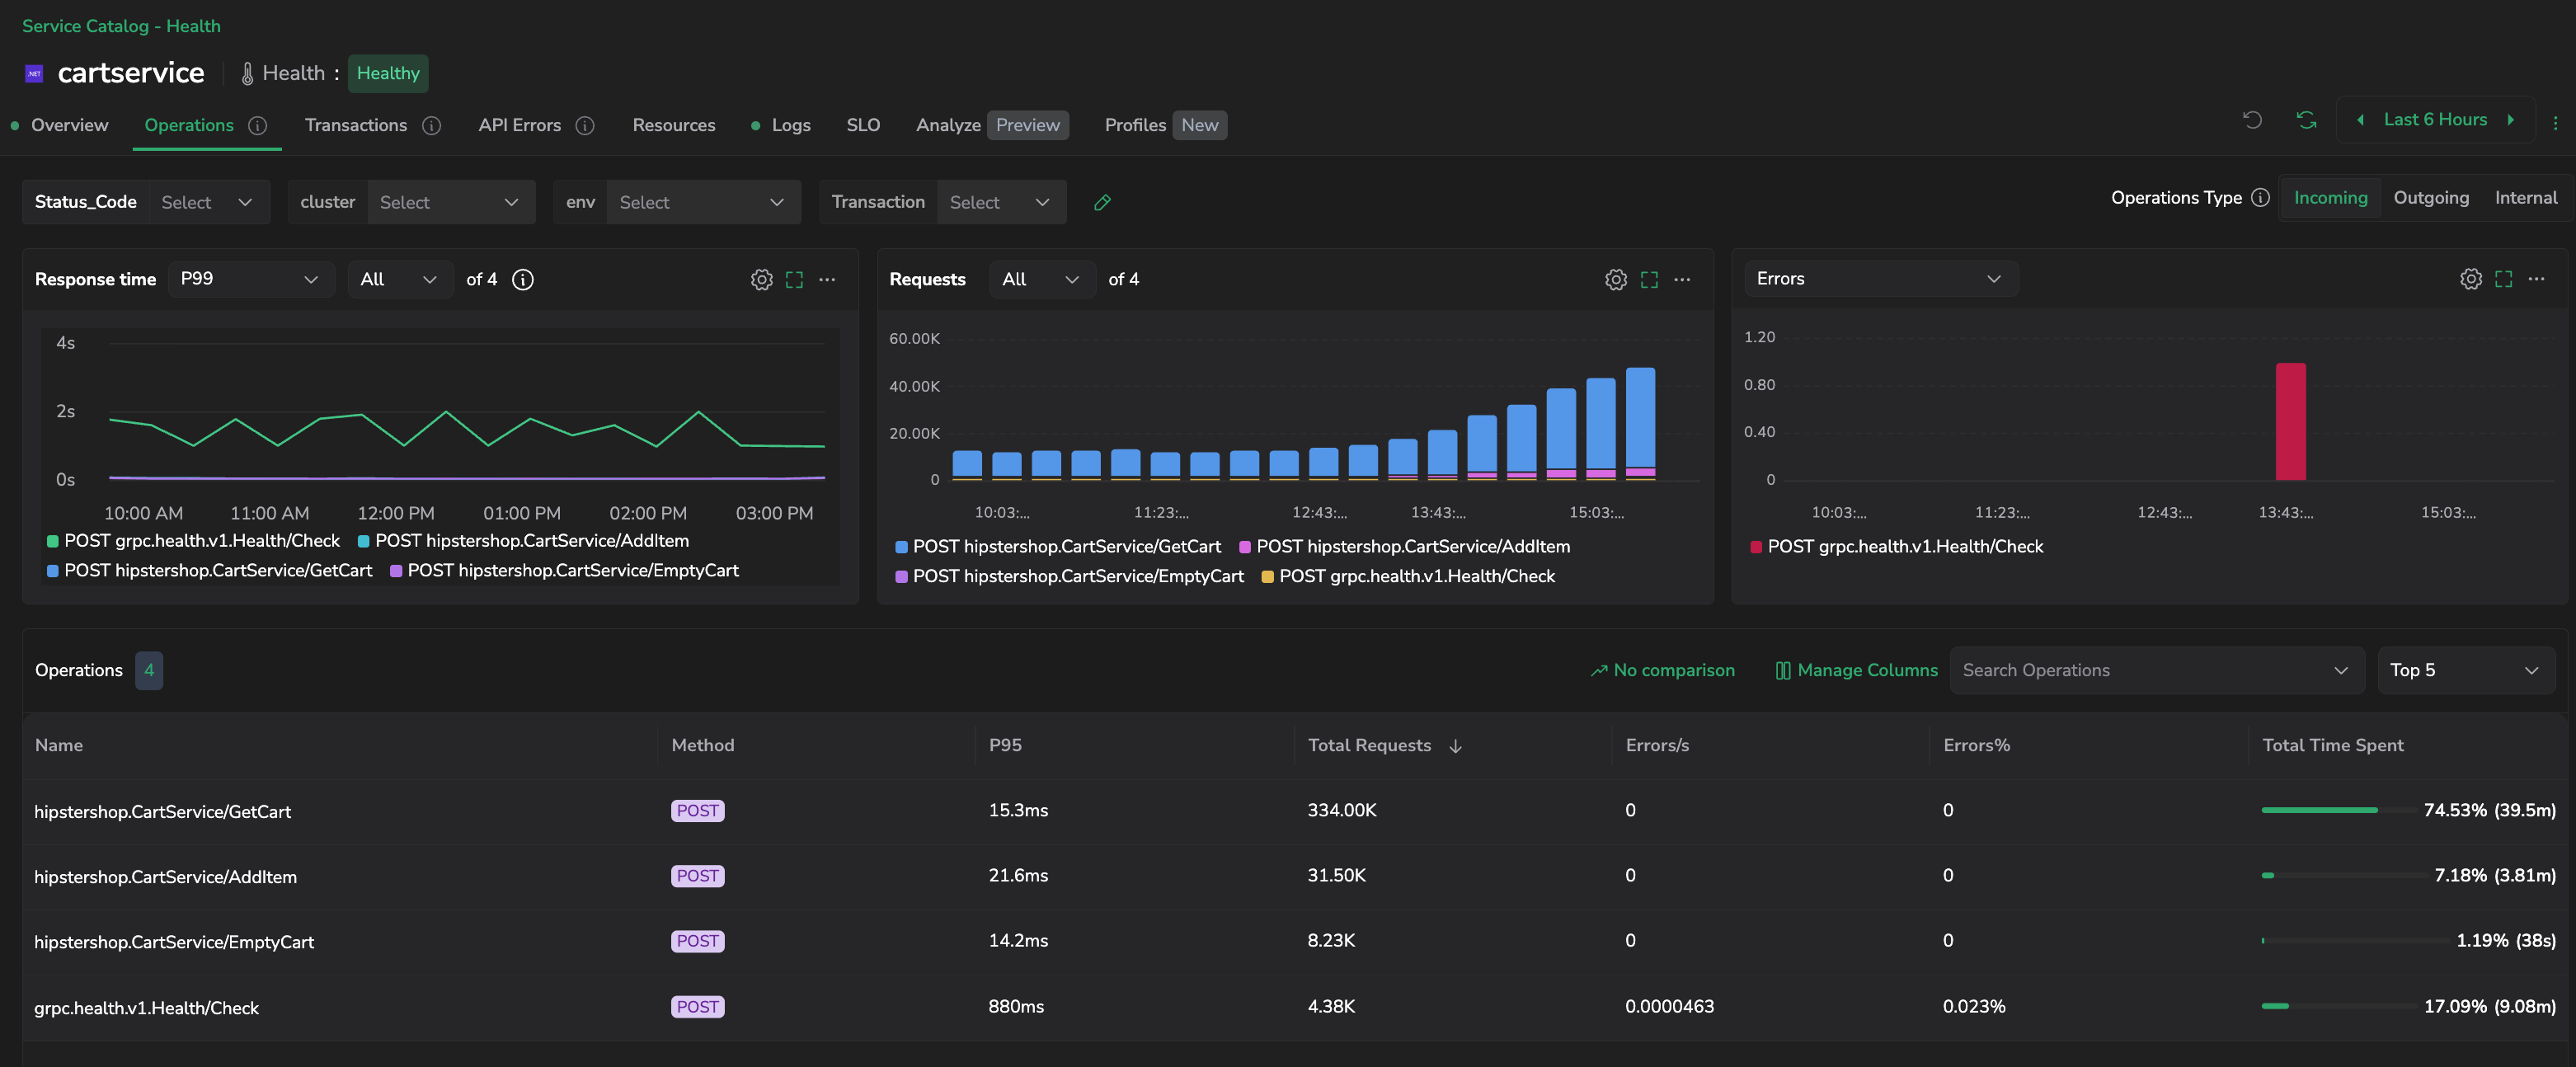Open the Status_Code Select dropdown
The image size is (2576, 1067).
click(209, 202)
